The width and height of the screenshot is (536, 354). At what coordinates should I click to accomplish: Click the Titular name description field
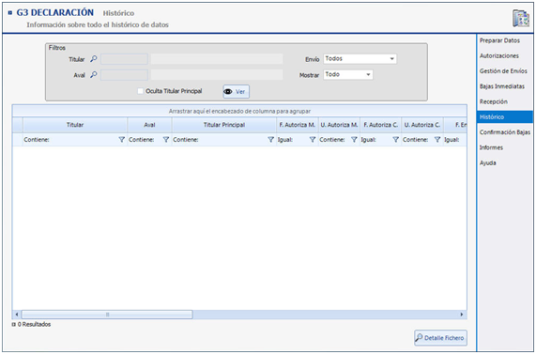click(217, 59)
